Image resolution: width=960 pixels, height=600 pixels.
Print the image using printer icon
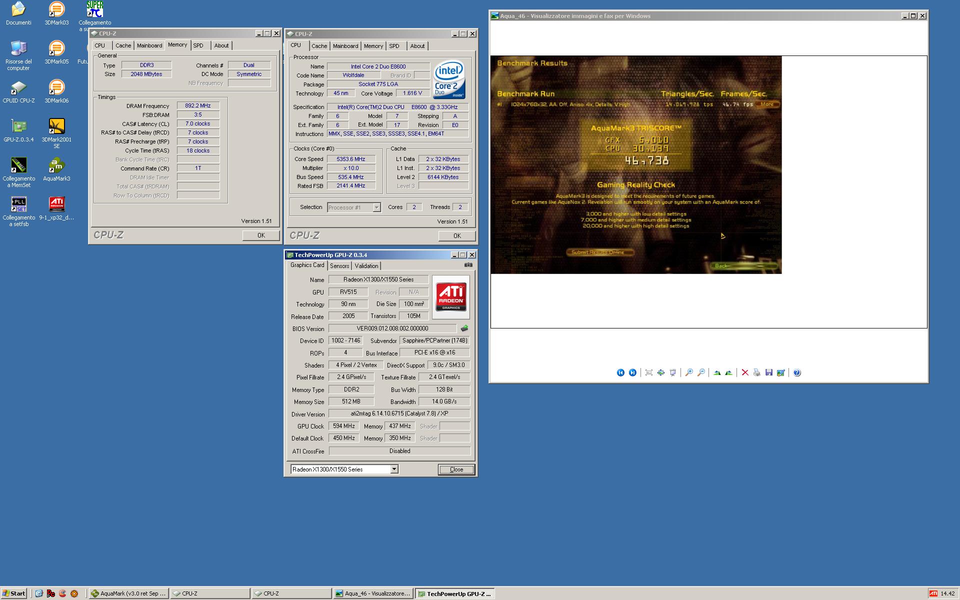pos(757,372)
